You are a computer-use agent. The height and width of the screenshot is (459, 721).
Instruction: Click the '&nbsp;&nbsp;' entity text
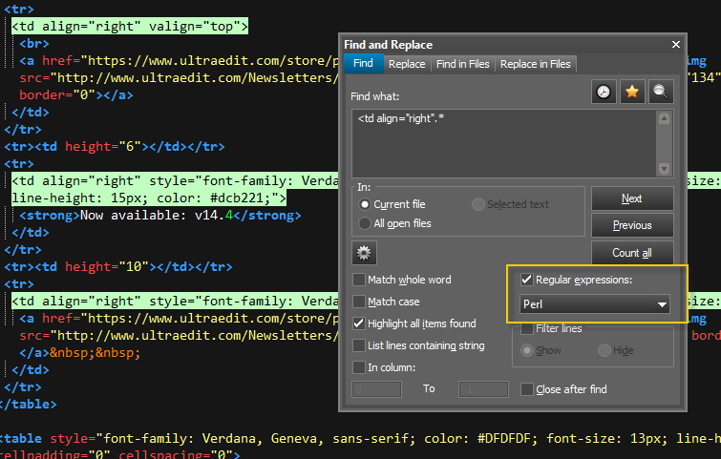pos(95,353)
